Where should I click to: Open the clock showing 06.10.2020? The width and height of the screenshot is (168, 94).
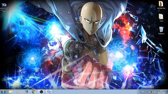click(161, 92)
